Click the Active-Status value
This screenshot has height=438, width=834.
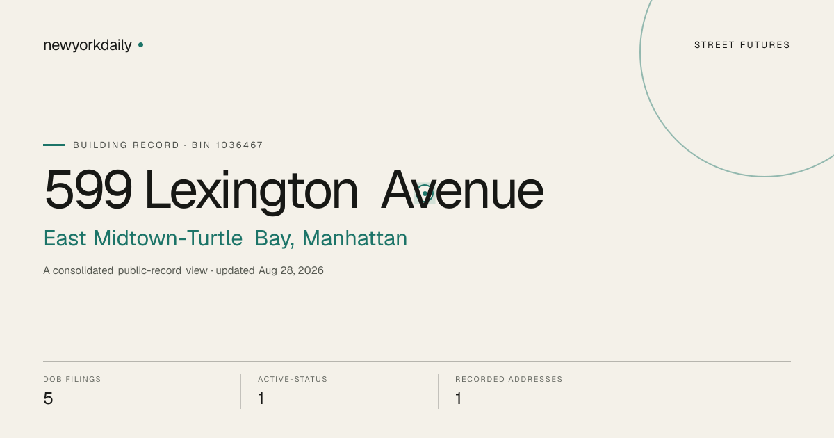[261, 398]
